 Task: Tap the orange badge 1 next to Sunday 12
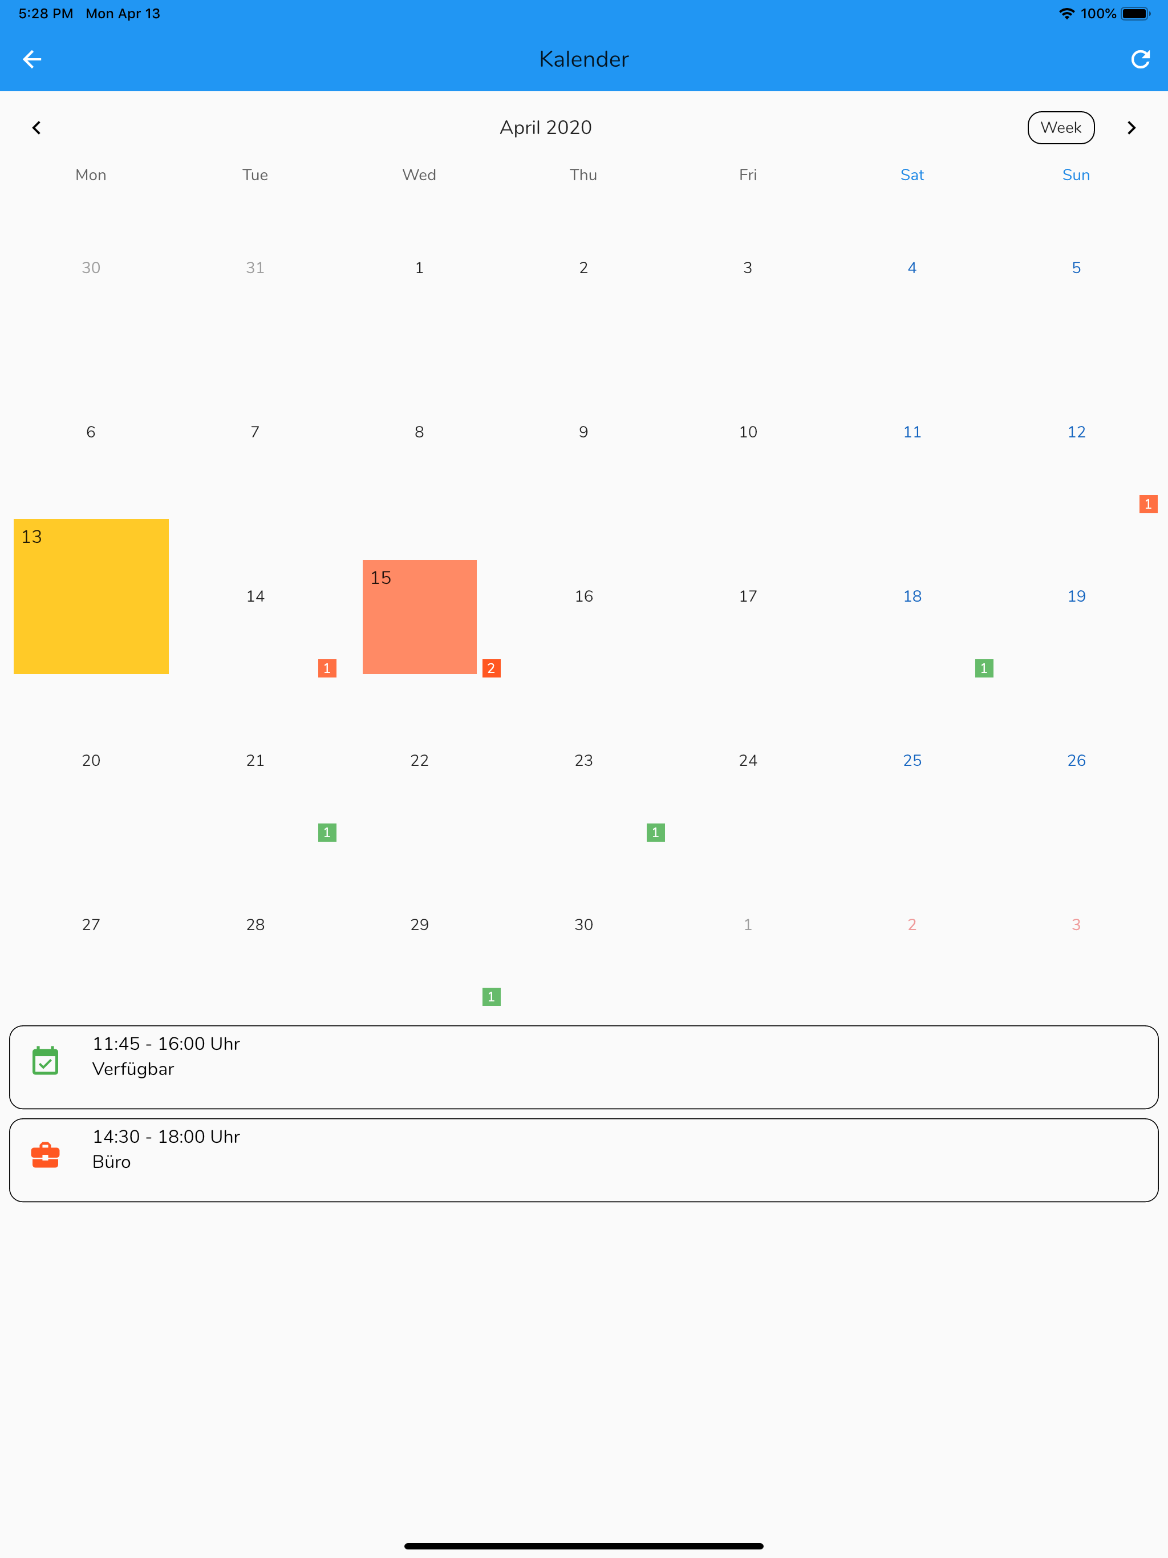coord(1148,504)
